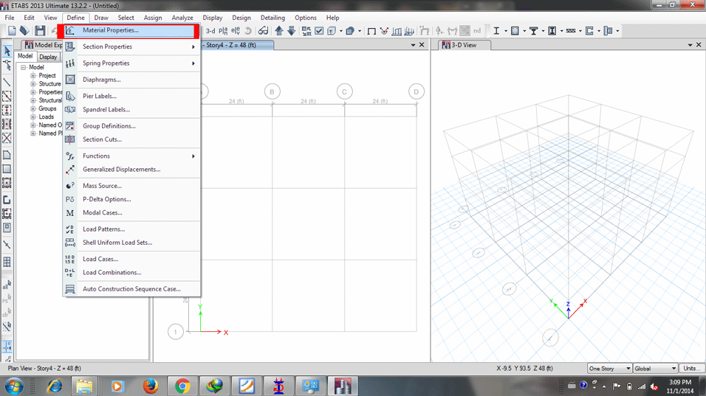Click the Diaphragms menu icon
The image size is (706, 396).
click(x=70, y=80)
